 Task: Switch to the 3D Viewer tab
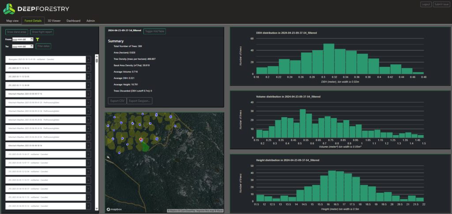54,21
